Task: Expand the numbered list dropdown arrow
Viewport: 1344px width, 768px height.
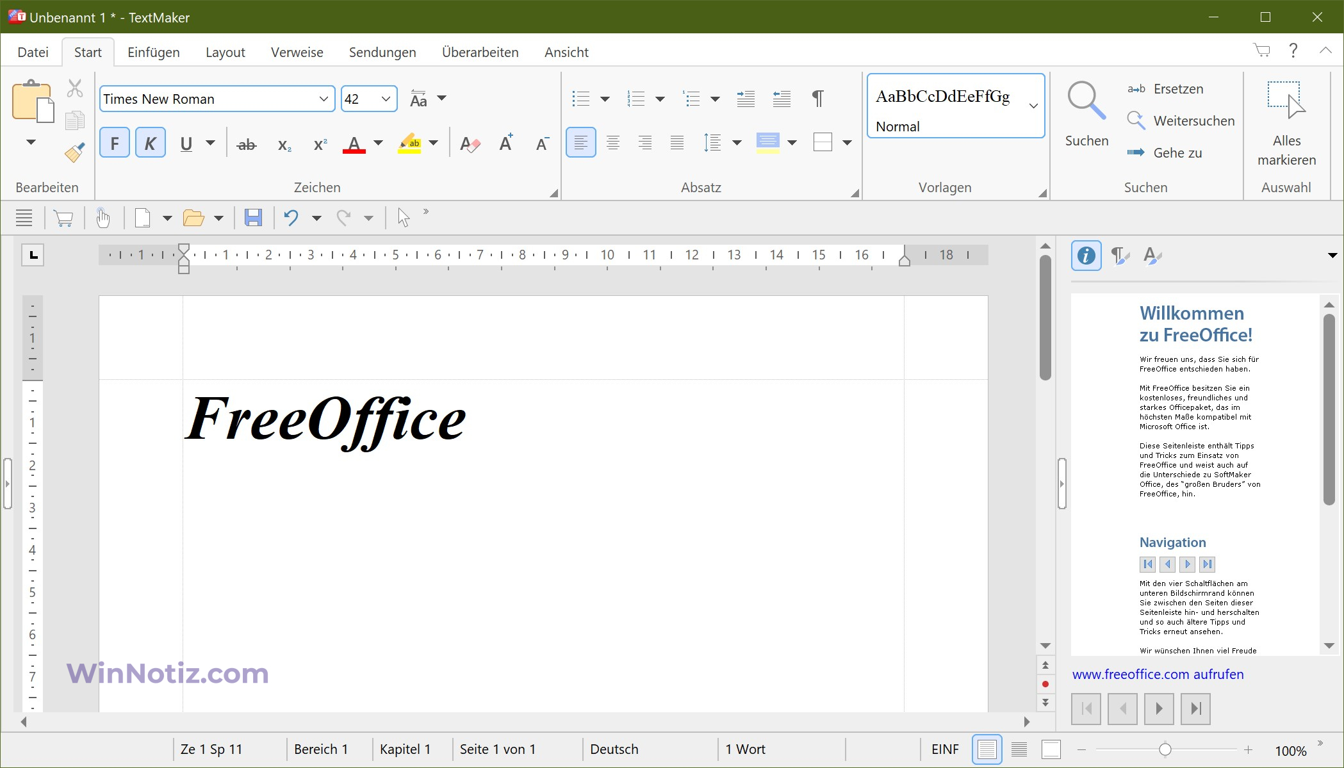Action: point(660,99)
